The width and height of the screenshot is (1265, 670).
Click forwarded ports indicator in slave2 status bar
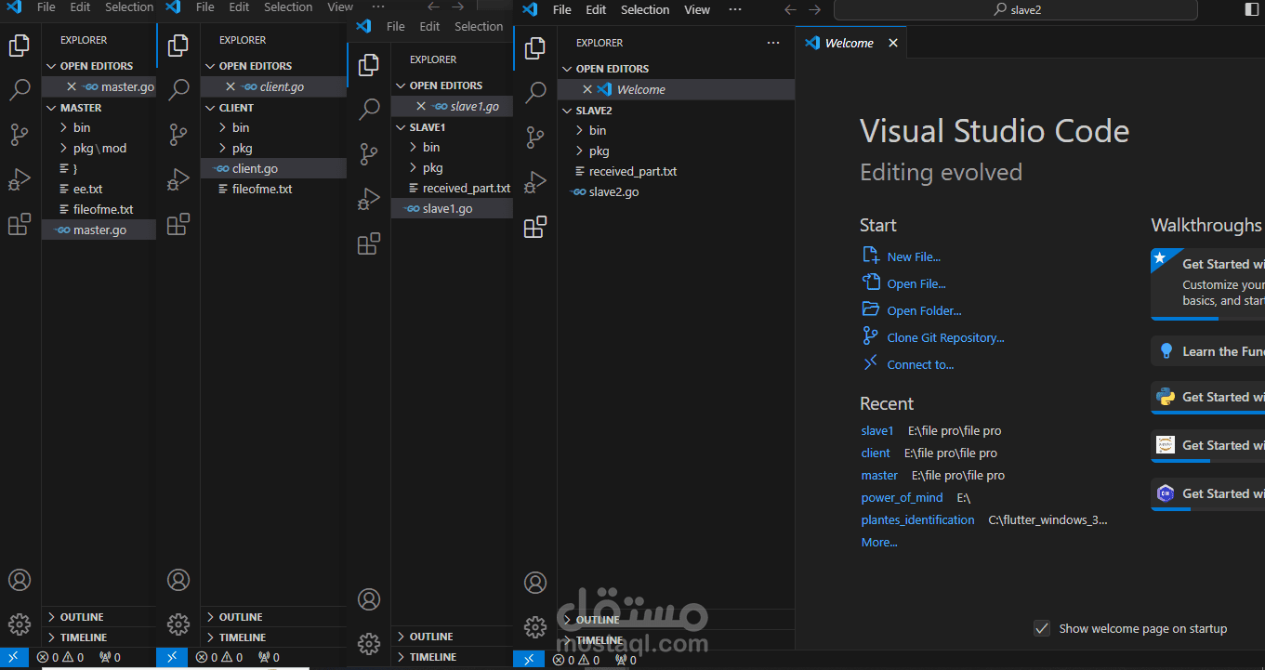pos(626,661)
